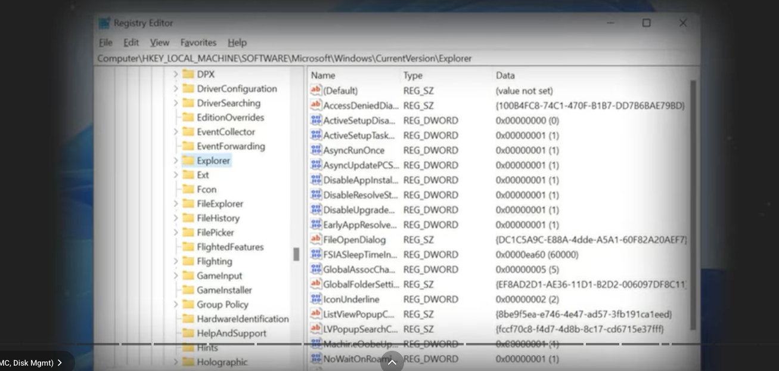
Task: Click the AsyncRunOnce DWORD icon
Action: 316,150
